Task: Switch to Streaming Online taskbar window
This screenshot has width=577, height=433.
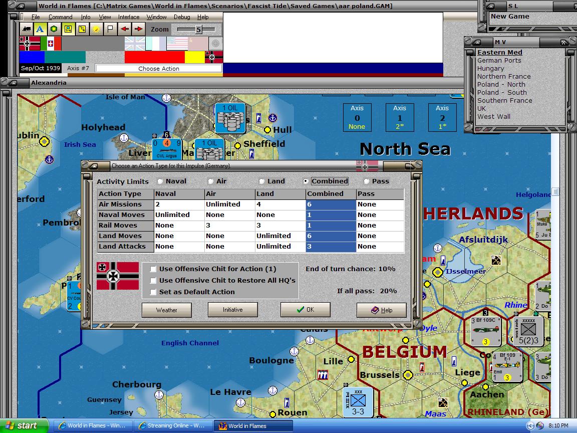Action: tap(173, 425)
